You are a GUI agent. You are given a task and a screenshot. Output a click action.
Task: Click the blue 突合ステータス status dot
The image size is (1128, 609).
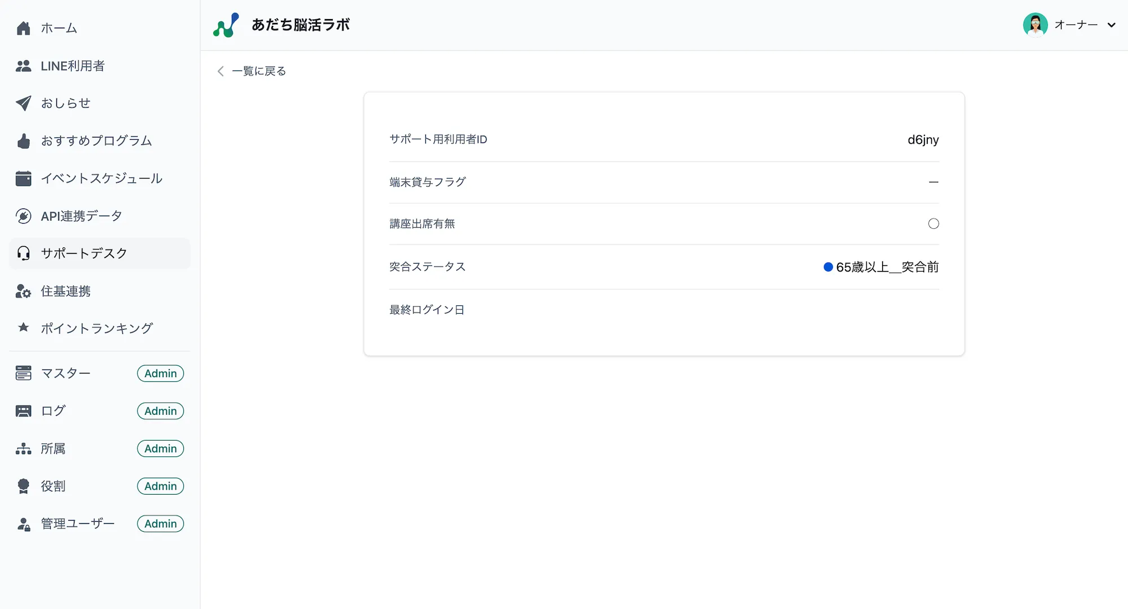pyautogui.click(x=828, y=266)
